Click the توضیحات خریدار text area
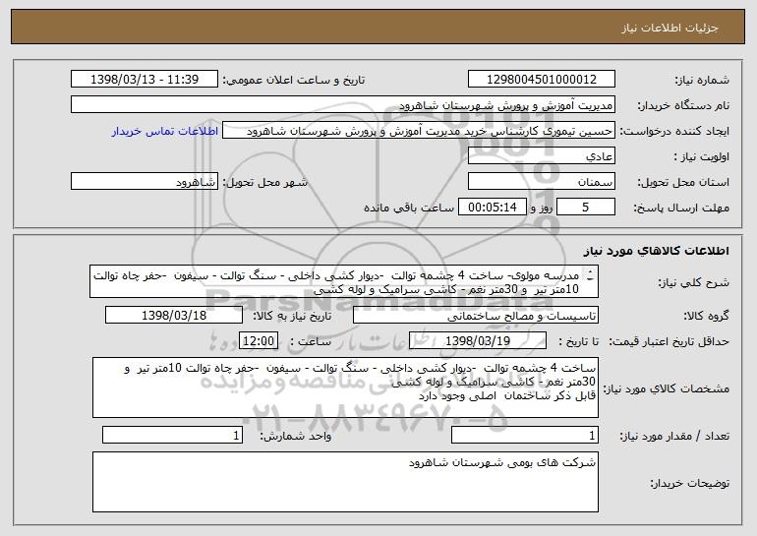This screenshot has width=757, height=536. click(345, 482)
